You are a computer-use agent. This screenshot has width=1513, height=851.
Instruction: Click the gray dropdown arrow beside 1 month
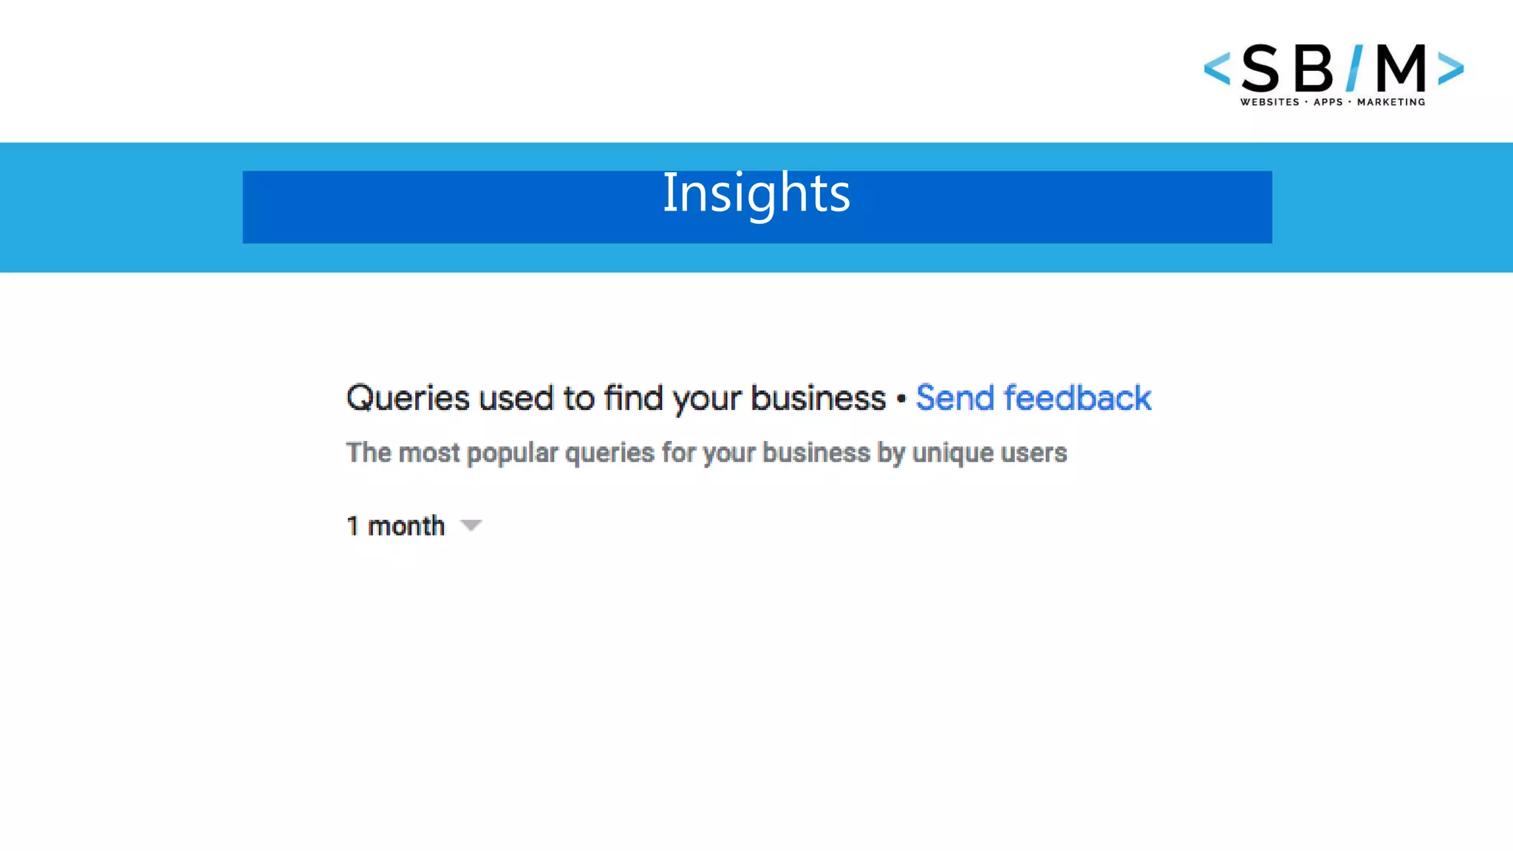[x=471, y=526]
